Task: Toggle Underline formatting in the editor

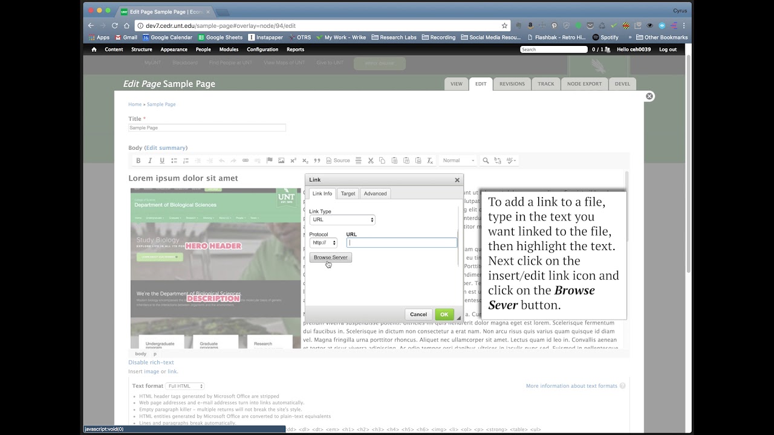Action: click(162, 161)
